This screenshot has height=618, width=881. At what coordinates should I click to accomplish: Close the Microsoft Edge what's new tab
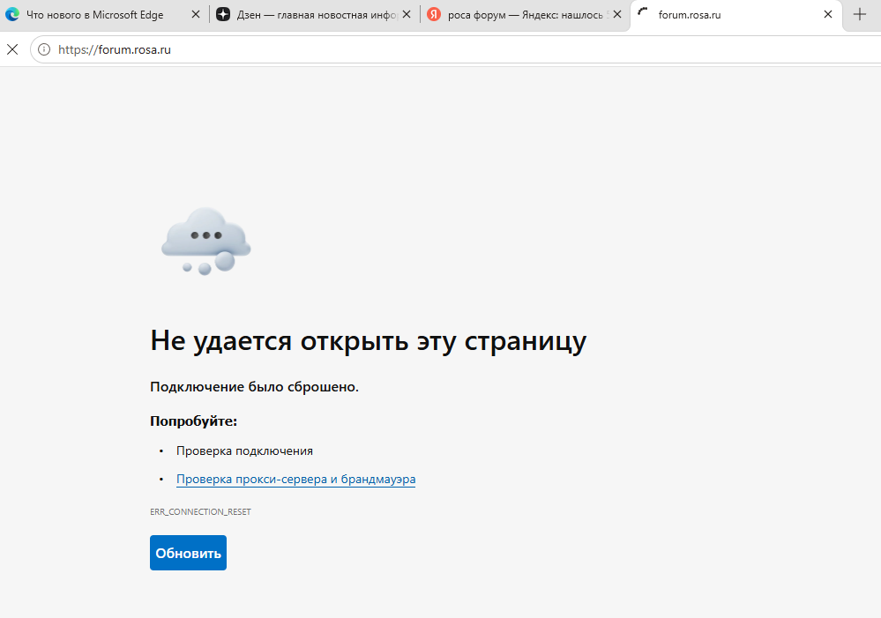point(196,15)
